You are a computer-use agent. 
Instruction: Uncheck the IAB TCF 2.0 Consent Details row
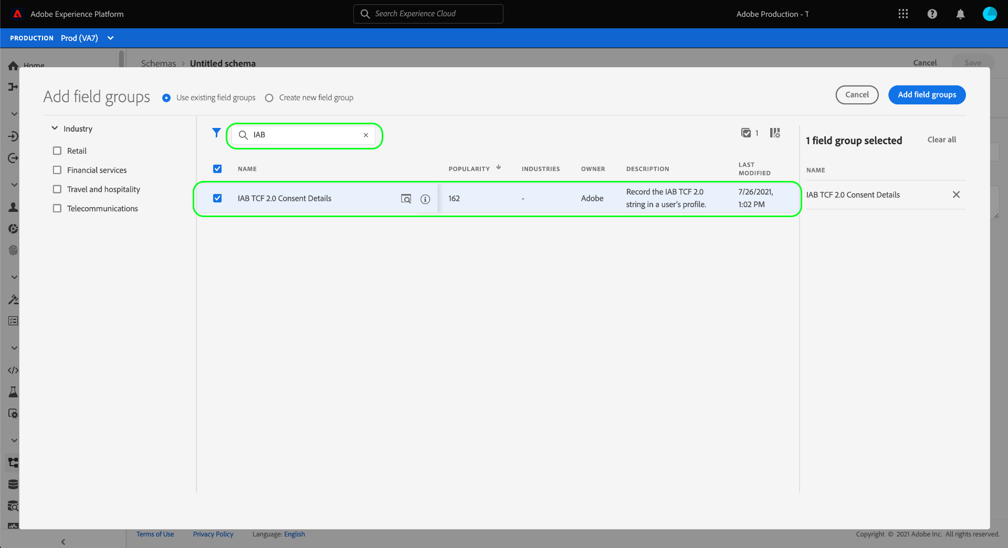[217, 198]
